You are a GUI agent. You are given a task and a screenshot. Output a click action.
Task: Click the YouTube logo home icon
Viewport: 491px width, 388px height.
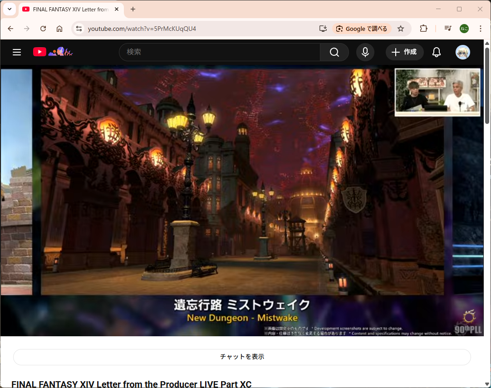pos(40,52)
